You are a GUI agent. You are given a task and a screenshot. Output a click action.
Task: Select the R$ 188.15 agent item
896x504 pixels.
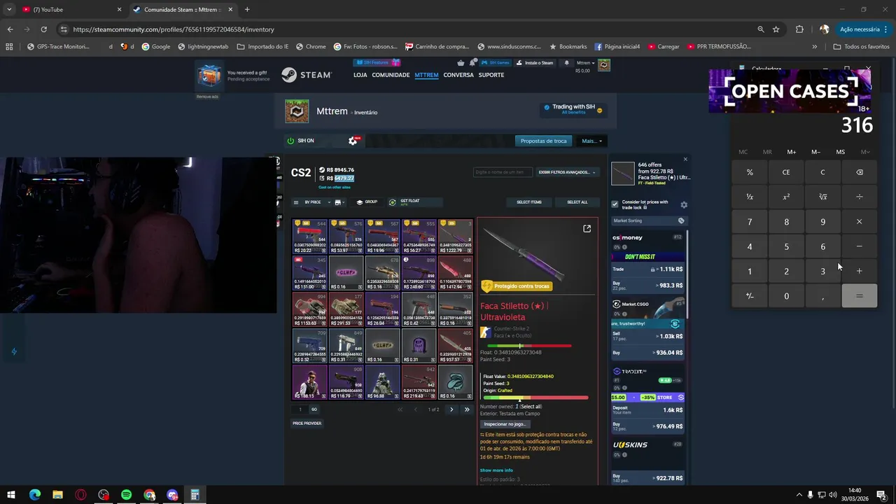click(309, 382)
